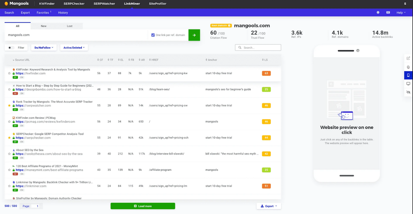Open the History menu
The width and height of the screenshot is (413, 214).
coord(63,13)
